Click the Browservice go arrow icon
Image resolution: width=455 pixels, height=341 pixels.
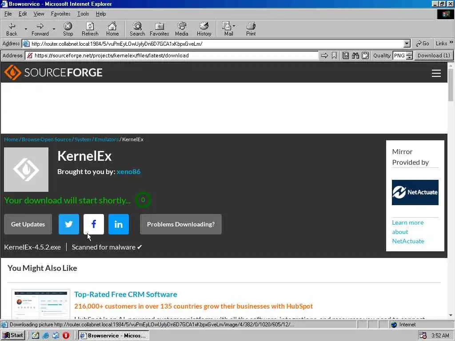[x=325, y=56]
